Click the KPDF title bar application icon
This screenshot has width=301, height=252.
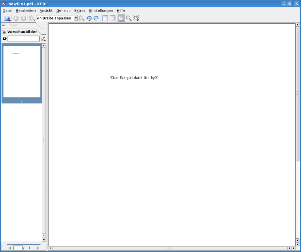pyautogui.click(x=4, y=4)
